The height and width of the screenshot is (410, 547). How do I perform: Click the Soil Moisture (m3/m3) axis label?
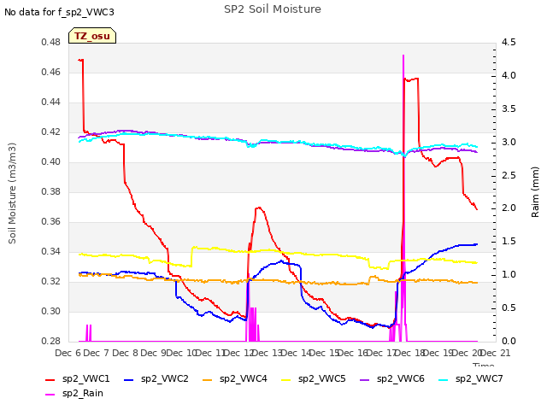click(x=12, y=193)
